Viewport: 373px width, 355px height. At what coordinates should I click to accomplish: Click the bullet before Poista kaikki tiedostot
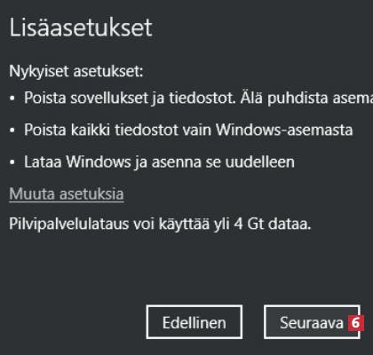coord(12,130)
